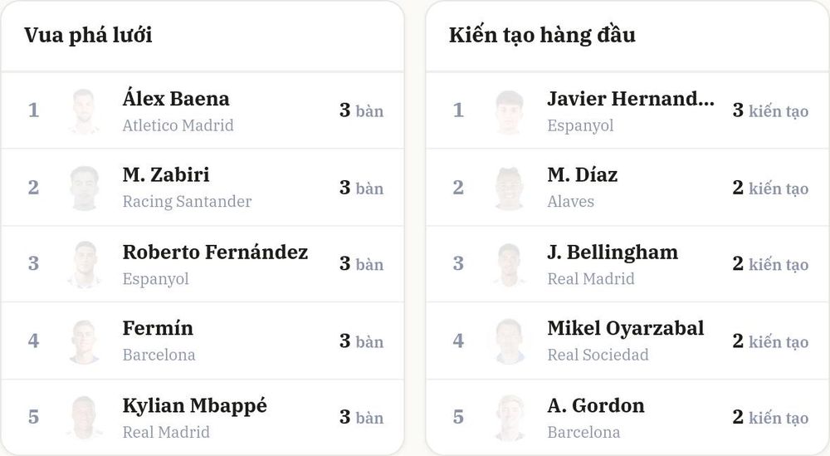
Task: Click the Kiến tạo hàng đầu heading
Action: pyautogui.click(x=542, y=35)
